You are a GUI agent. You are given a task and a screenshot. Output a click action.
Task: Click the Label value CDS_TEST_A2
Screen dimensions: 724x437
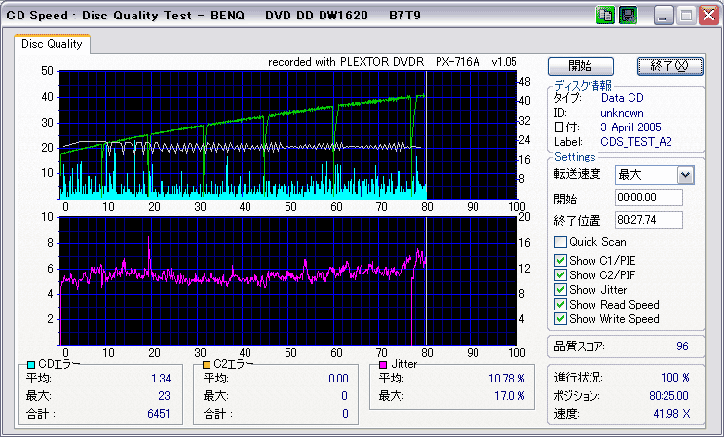click(x=635, y=142)
